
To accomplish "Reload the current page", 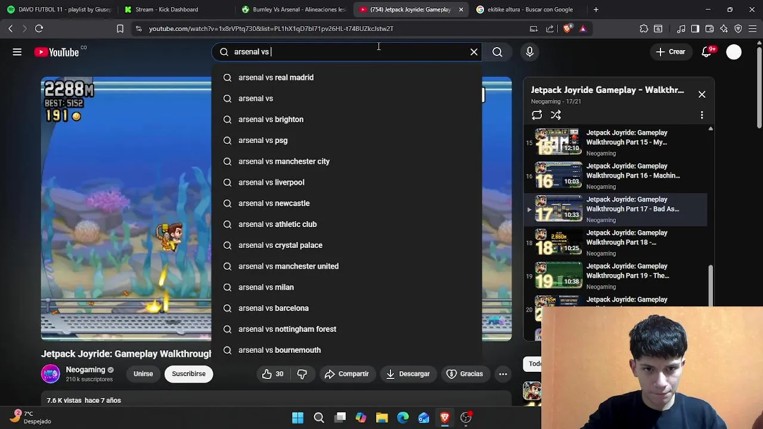I will coord(39,28).
